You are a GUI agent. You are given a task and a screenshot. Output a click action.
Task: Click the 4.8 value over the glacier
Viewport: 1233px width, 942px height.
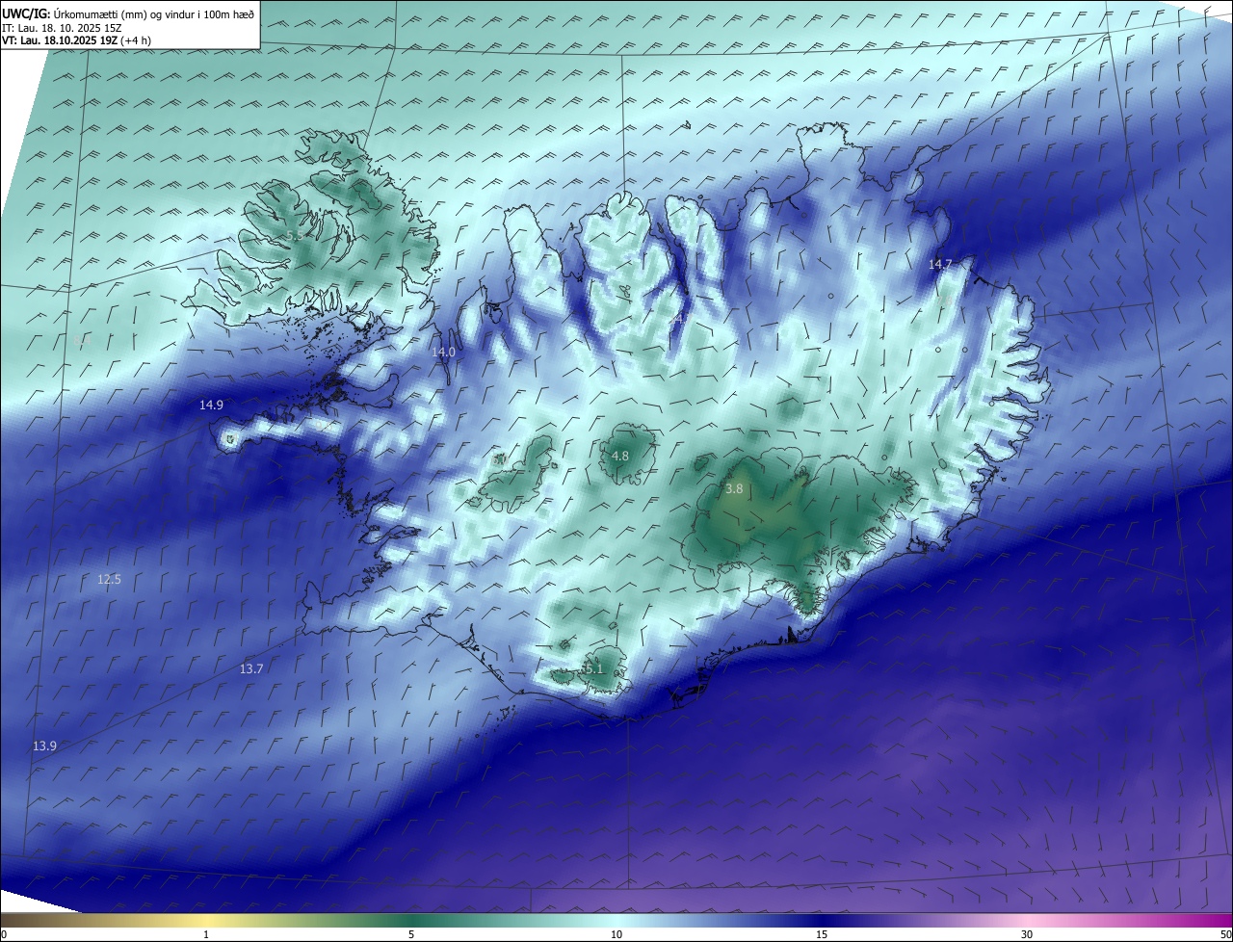click(x=620, y=457)
